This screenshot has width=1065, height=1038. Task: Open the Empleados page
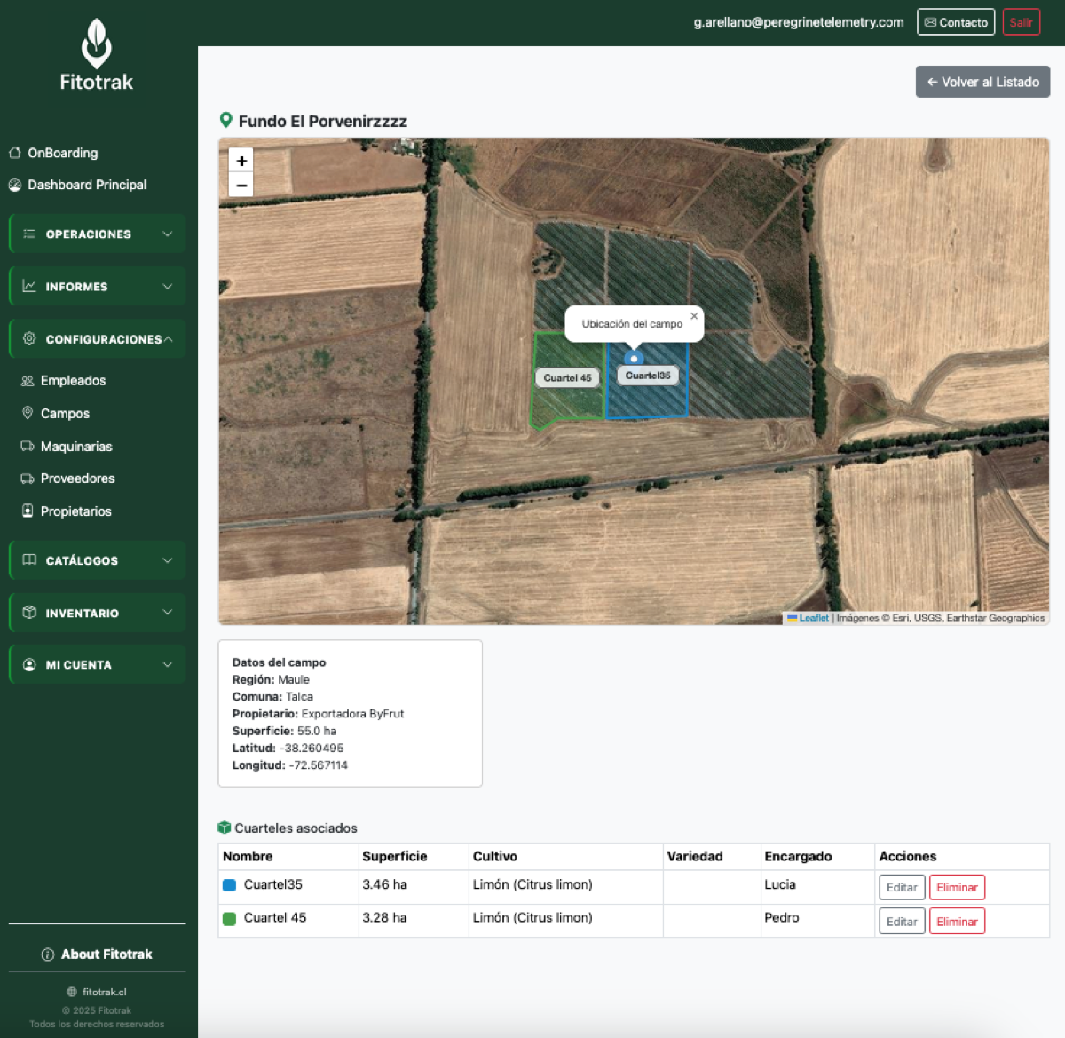click(73, 381)
